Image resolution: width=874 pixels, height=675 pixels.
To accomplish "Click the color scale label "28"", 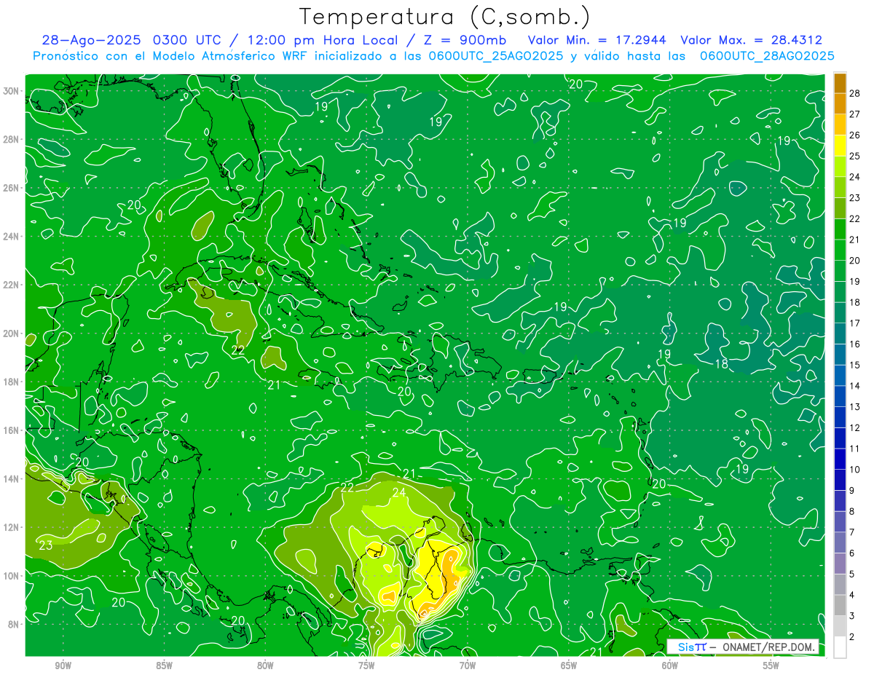I will point(855,92).
